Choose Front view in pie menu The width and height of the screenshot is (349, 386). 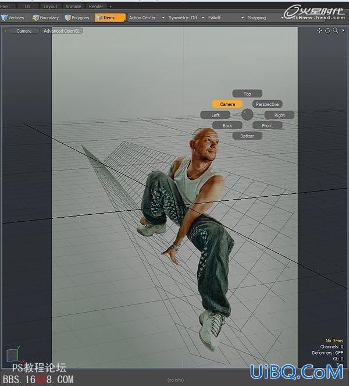pyautogui.click(x=267, y=126)
